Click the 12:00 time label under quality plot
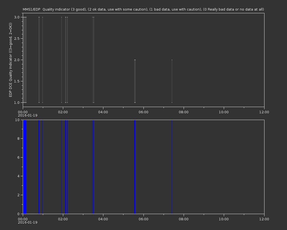287x230 pixels. (x=264, y=112)
